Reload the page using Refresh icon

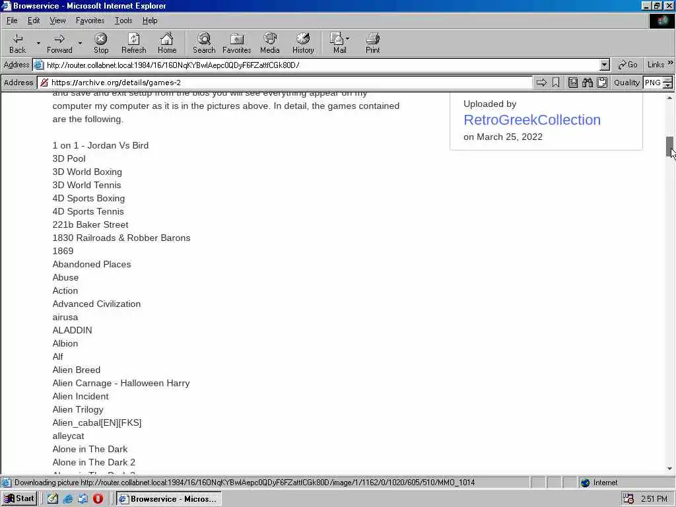coord(133,43)
